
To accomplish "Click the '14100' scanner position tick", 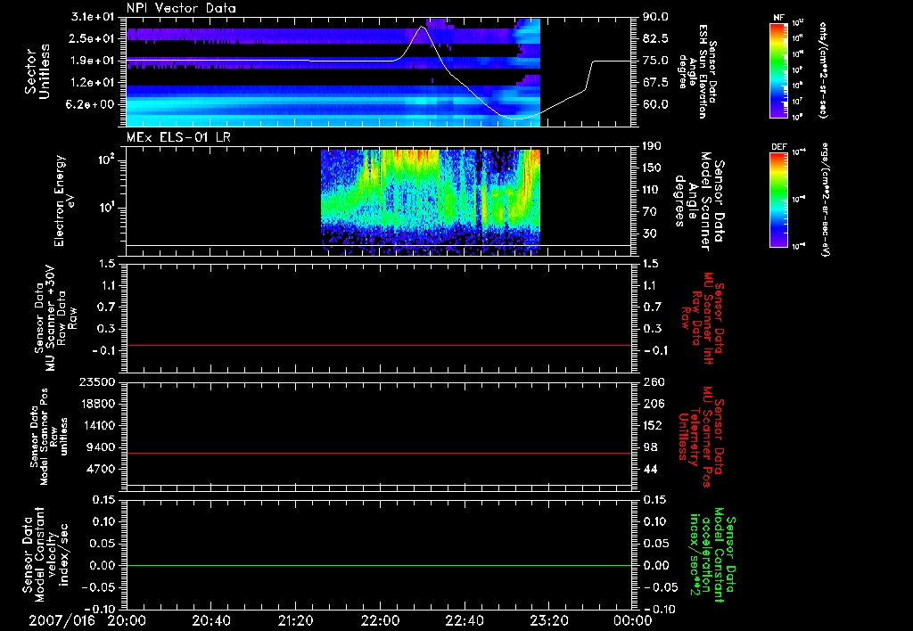I will pyautogui.click(x=96, y=425).
